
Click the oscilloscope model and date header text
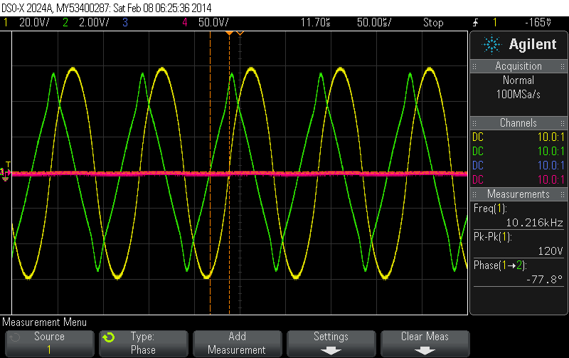pos(106,8)
